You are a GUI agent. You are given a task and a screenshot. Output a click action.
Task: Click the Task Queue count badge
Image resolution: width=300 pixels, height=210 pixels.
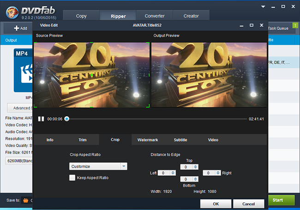pos(295,25)
